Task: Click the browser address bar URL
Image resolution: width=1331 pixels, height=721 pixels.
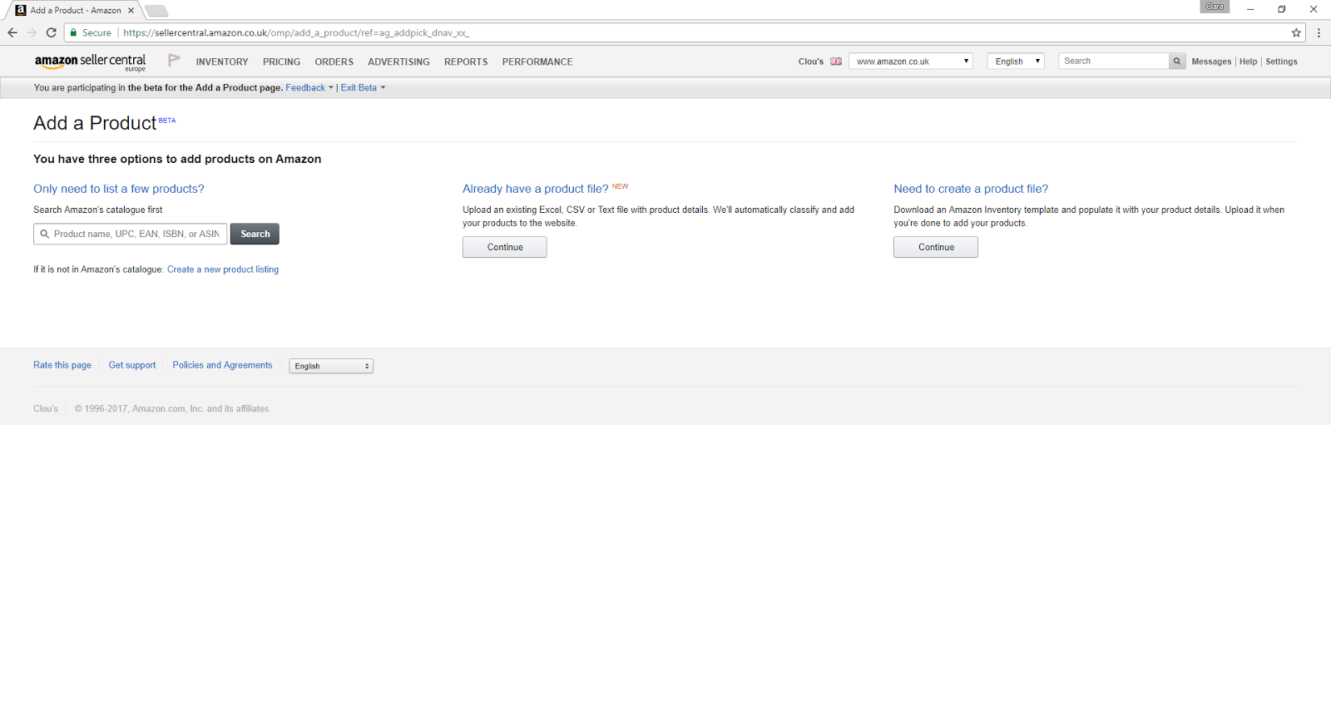Action: click(x=296, y=32)
